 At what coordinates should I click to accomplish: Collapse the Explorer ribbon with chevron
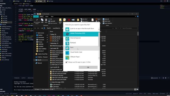136,17
